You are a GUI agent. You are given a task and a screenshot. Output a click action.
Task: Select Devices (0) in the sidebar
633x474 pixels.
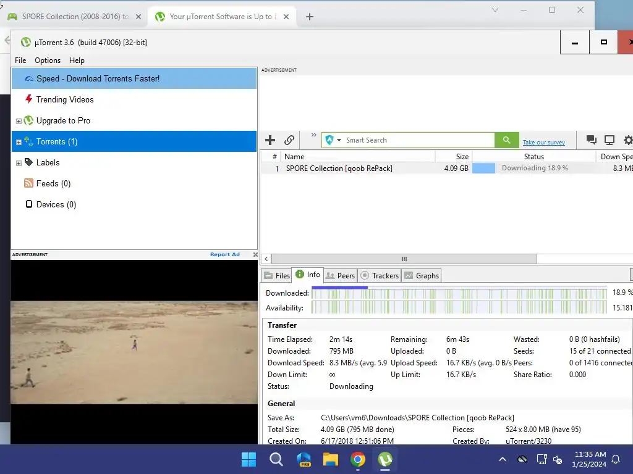(134, 204)
